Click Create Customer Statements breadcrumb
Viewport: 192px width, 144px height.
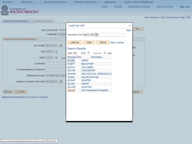click(x=139, y=2)
